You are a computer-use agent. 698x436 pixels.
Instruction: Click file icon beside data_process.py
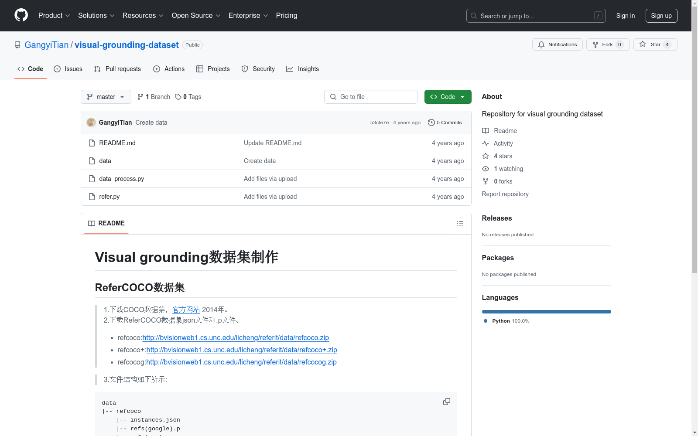click(92, 179)
